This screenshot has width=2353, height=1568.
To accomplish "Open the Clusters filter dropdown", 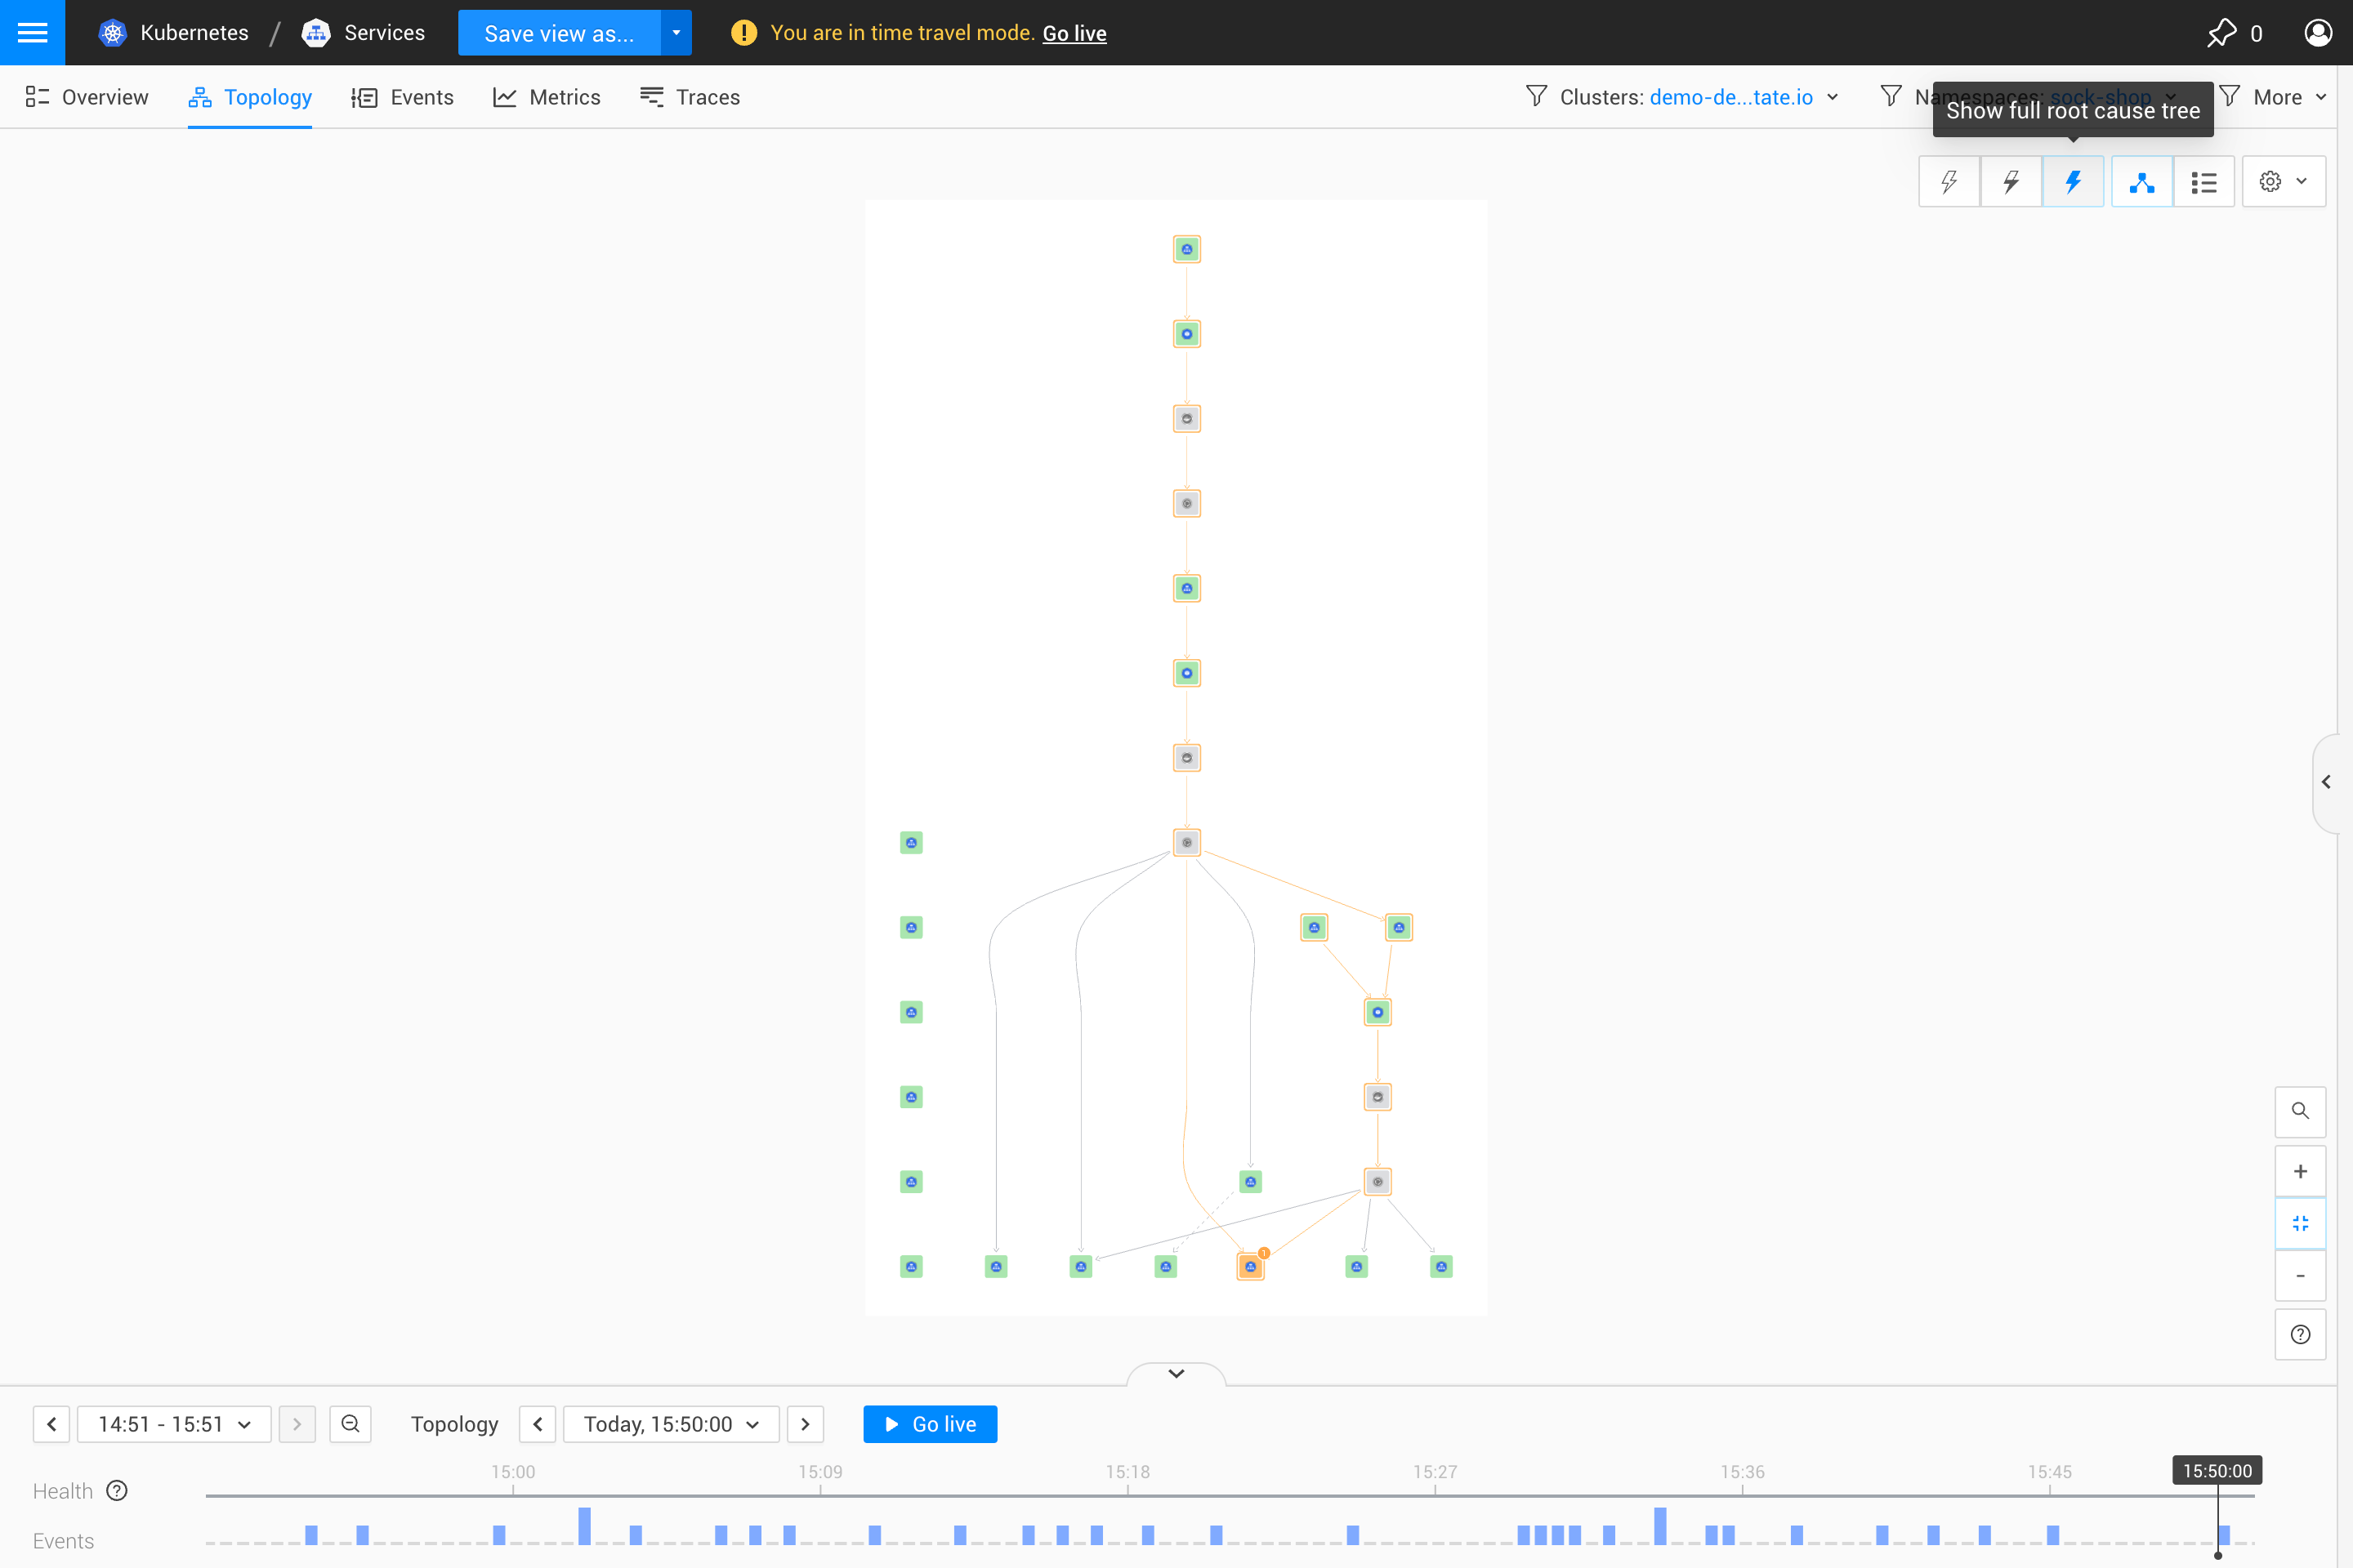I will pyautogui.click(x=1685, y=97).
